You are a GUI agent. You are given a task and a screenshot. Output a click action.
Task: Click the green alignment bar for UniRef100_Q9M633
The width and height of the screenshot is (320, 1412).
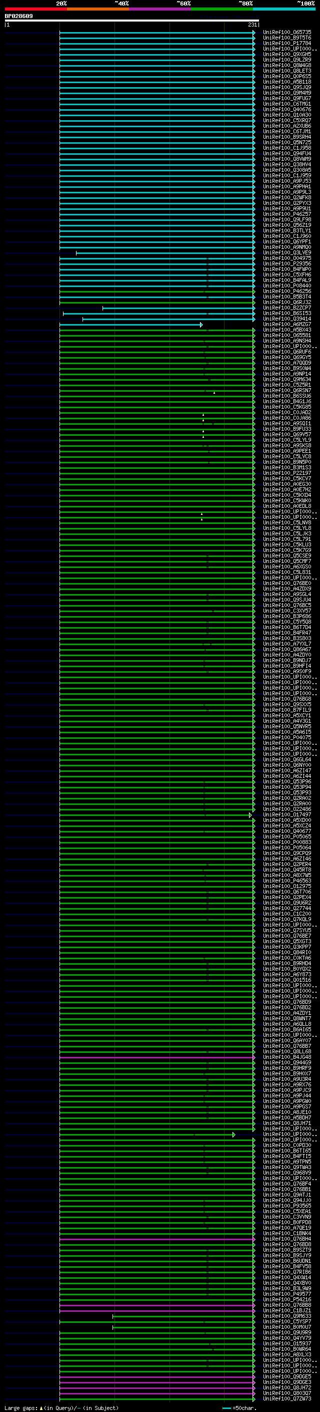(x=184, y=1316)
